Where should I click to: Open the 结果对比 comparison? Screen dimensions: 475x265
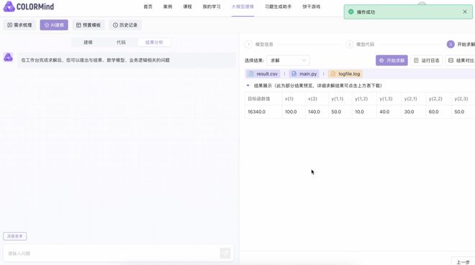click(461, 60)
